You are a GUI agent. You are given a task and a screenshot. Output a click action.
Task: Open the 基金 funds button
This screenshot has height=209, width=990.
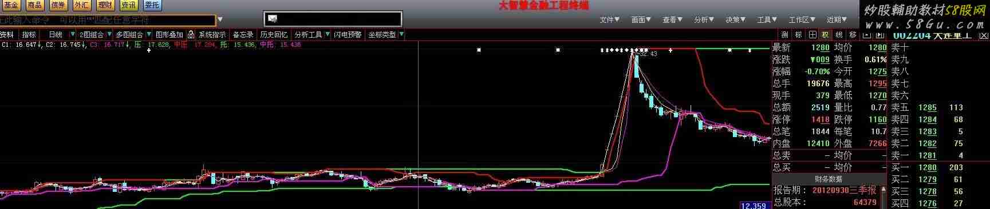(11, 5)
